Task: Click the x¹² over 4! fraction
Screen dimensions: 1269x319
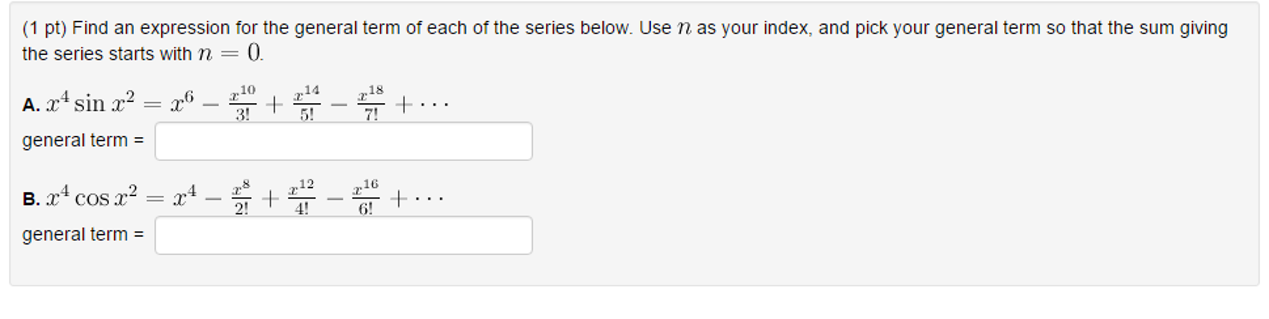Action: 301,197
